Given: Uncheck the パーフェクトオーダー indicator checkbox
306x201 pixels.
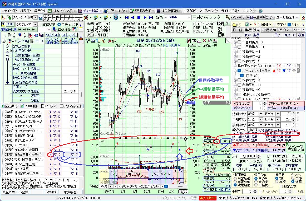Looking at the screenshot, I should coord(239,71).
